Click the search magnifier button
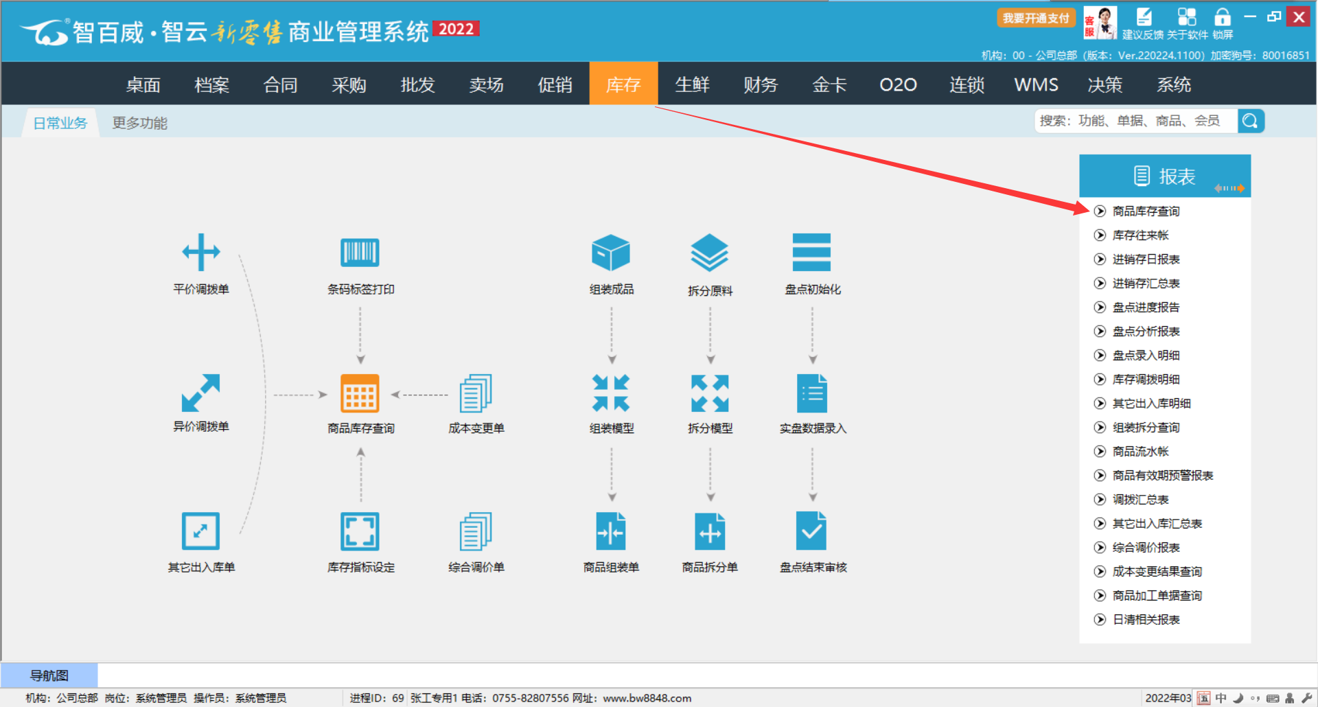 tap(1250, 121)
